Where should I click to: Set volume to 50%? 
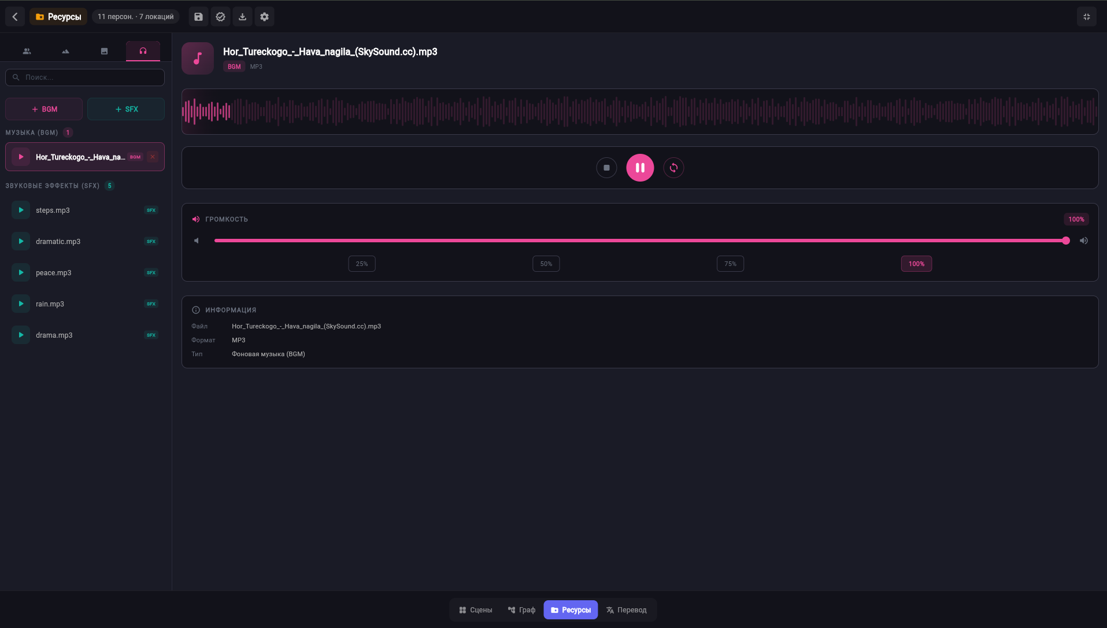(546, 264)
